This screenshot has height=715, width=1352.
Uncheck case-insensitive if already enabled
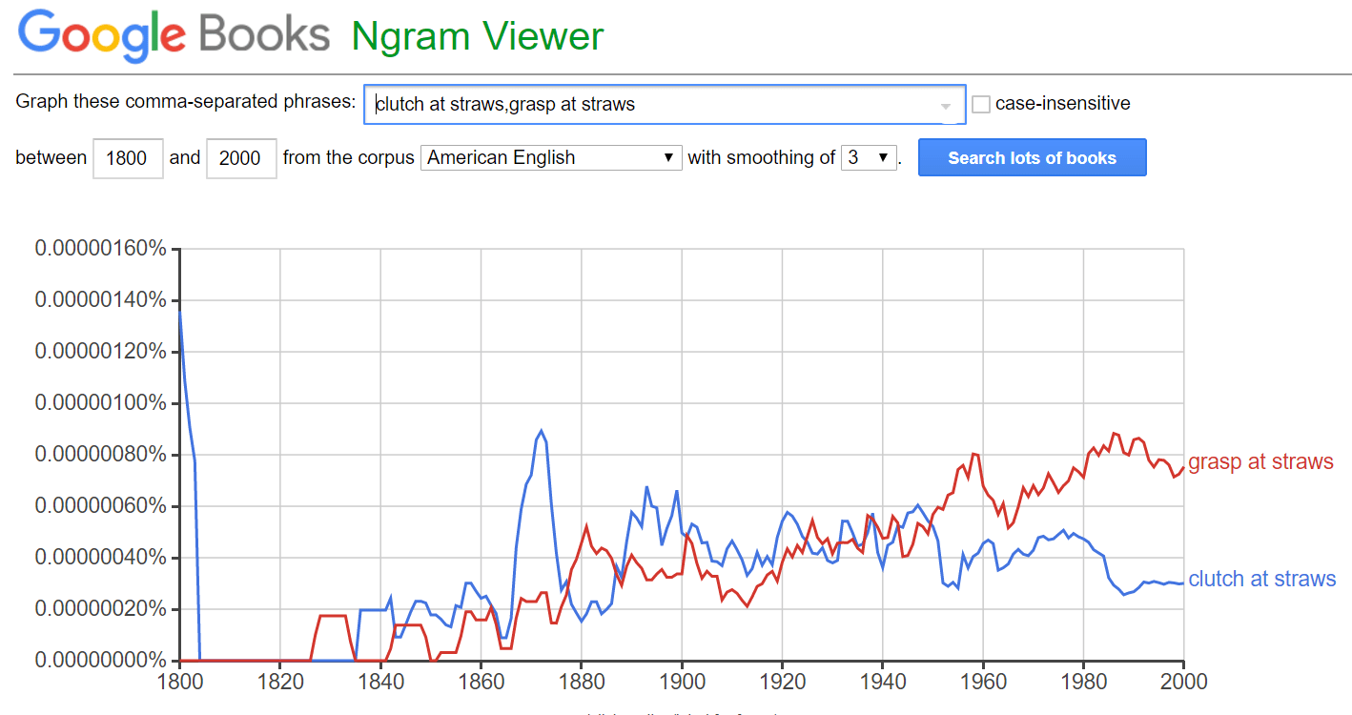(982, 103)
